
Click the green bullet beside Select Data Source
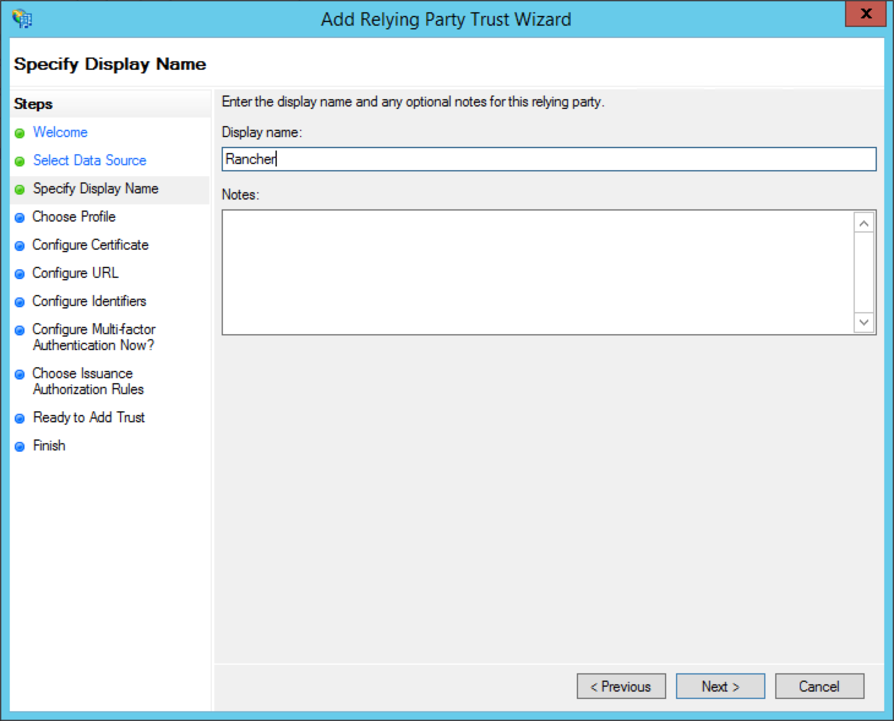20,161
